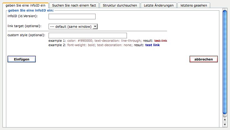Cancel with the abbrechen button
This screenshot has height=130, width=230.
[203, 59]
